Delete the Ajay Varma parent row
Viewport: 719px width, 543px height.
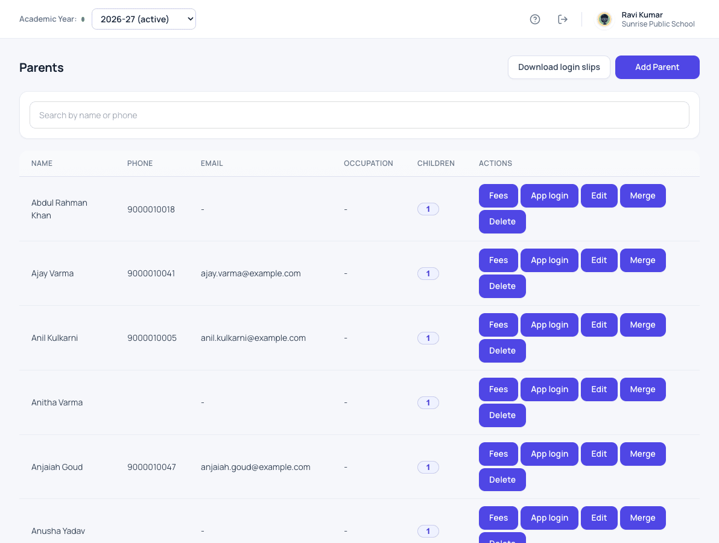pos(502,286)
